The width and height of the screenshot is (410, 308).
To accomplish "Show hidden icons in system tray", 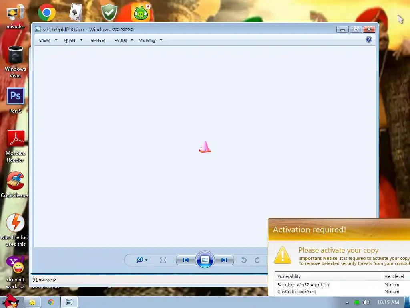I will (347, 302).
